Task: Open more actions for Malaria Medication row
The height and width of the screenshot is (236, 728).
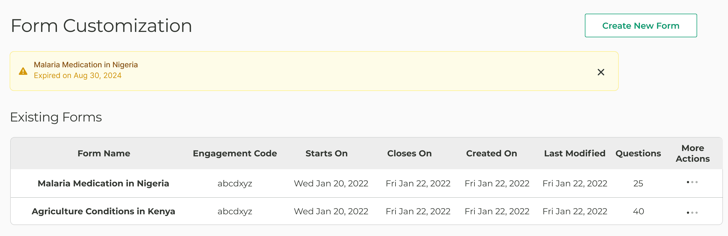Action: click(692, 182)
